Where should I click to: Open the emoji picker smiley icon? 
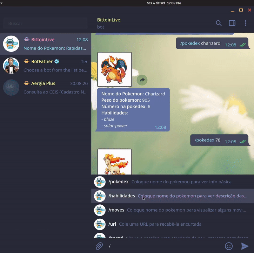pyautogui.click(x=229, y=246)
